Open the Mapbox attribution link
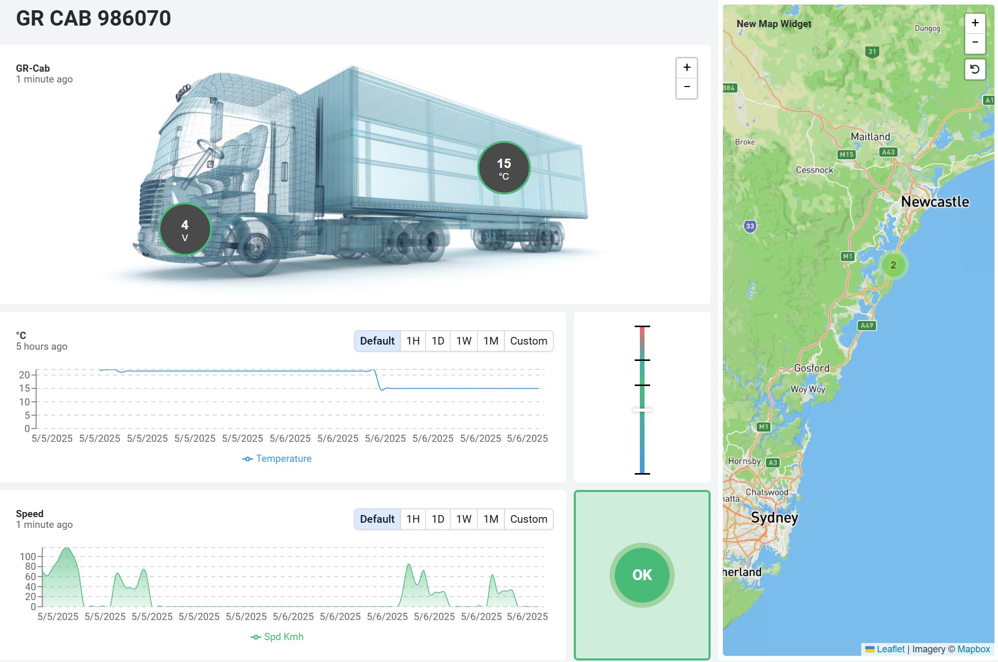998x662 pixels. tap(973, 649)
